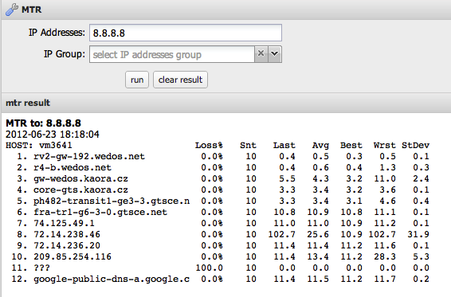Viewport: 451px width, 297px height.
Task: Click the 28.3 Wrst value in hop 10
Action: [385, 256]
